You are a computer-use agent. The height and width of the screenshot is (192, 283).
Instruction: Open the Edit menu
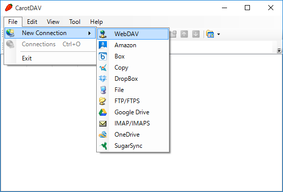pos(32,22)
